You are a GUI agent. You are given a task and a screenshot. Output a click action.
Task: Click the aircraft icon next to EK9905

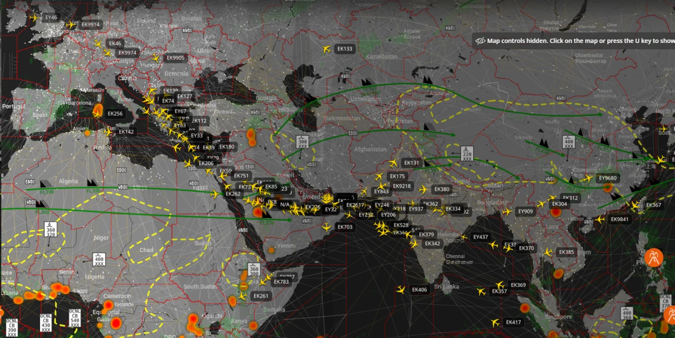[x=156, y=58]
